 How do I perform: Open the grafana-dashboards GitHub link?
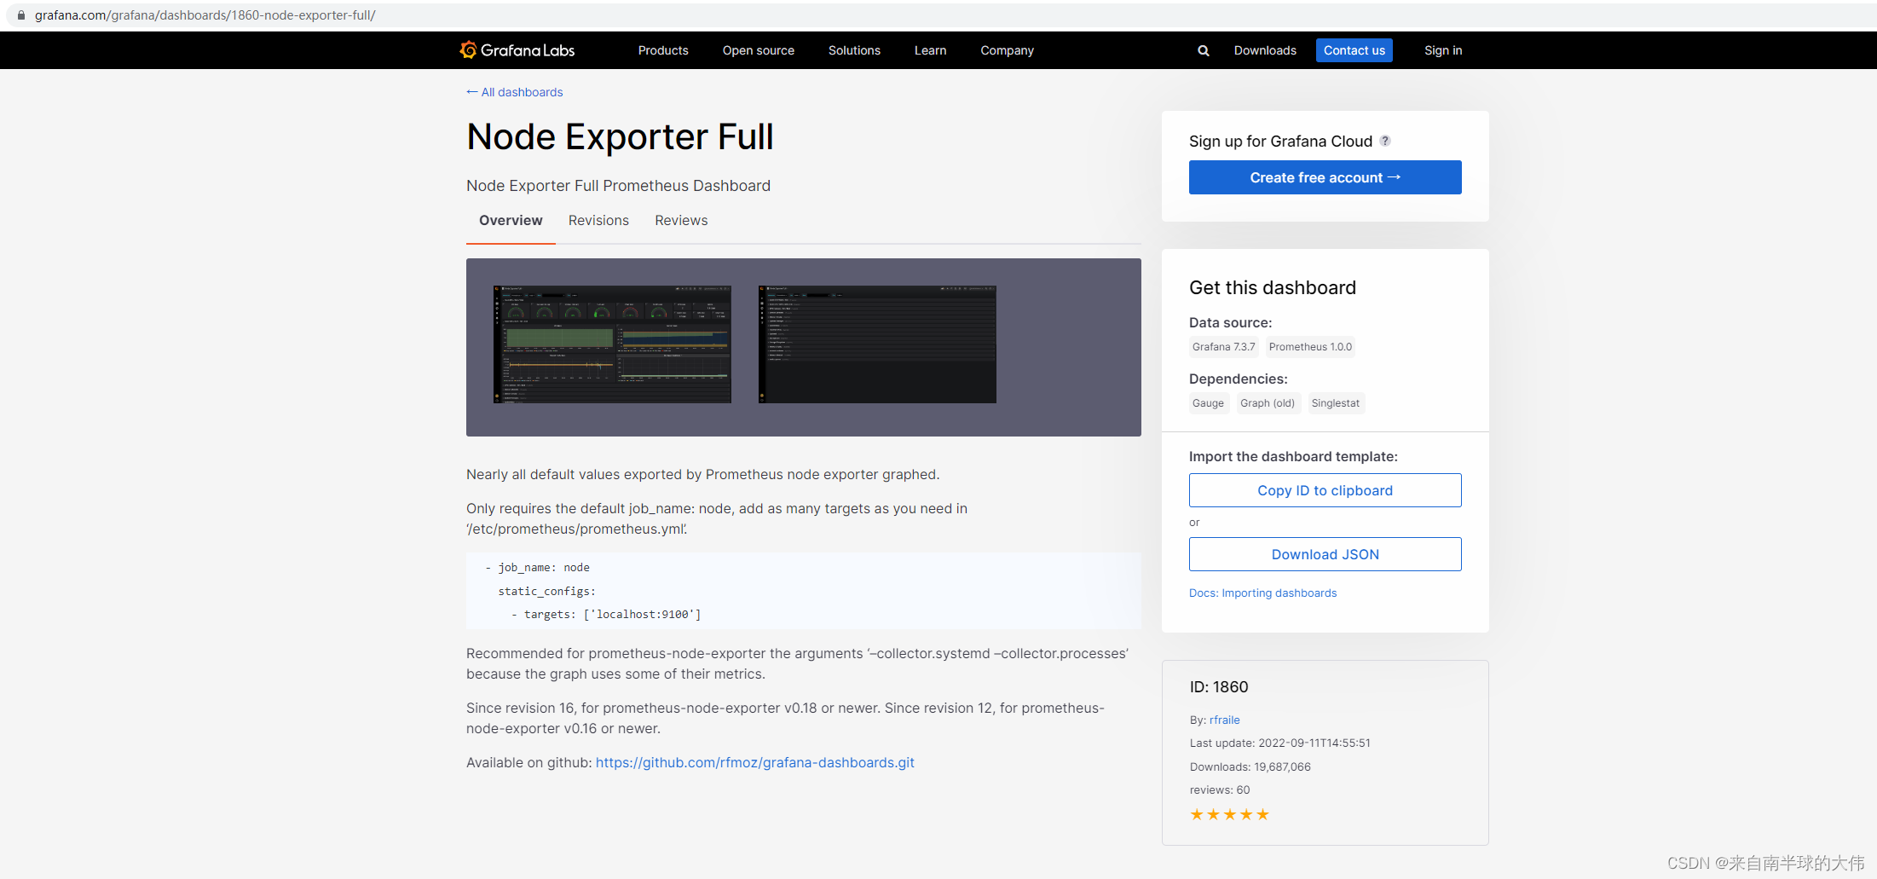[x=755, y=762]
